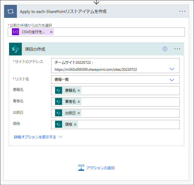The image size is (194, 185).
Task: Click the SharePoint icon of 項目の作成
Action: [x=16, y=49]
